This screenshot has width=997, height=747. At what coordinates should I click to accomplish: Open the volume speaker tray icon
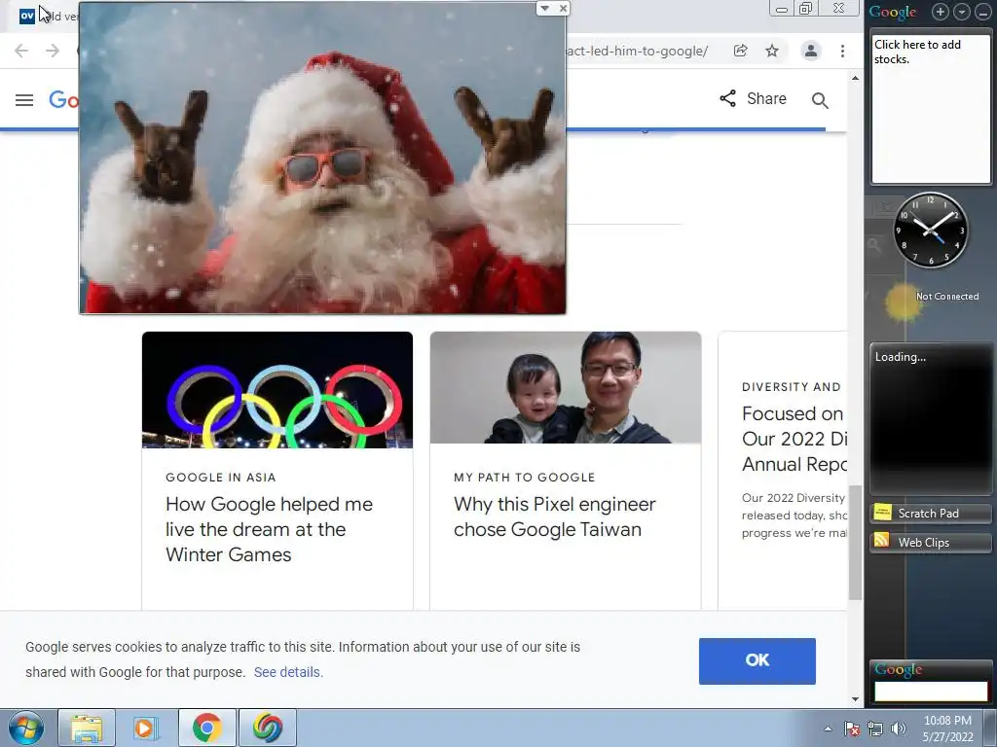899,729
